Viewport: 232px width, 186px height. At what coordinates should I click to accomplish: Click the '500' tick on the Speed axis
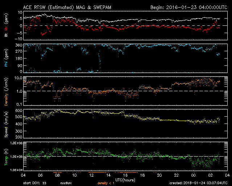pyautogui.click(x=19, y=117)
